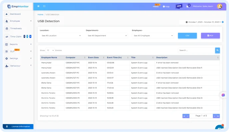229x132 pixels.
Task: Click the fullscreen expand icon
Action: [44, 6]
